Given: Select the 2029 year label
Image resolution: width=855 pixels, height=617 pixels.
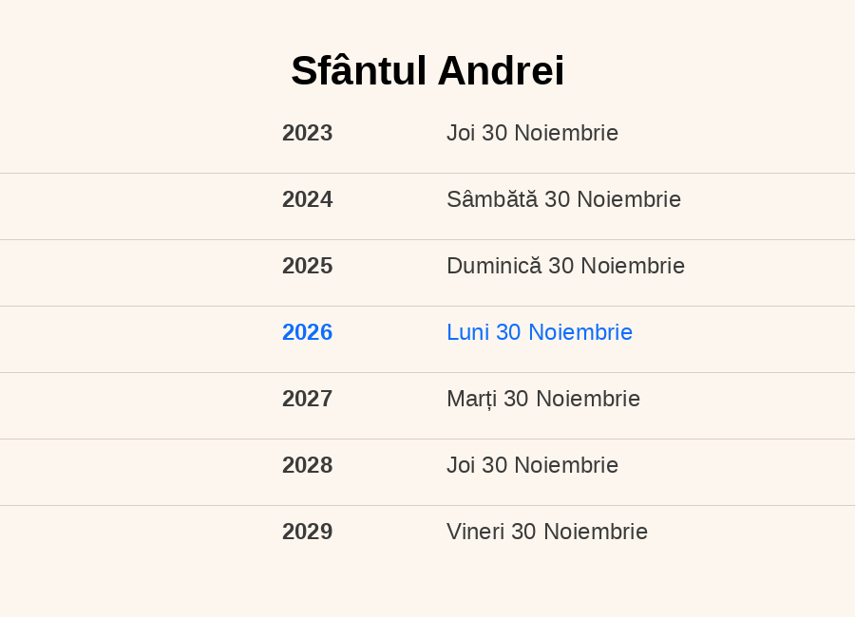Looking at the screenshot, I should 307,532.
